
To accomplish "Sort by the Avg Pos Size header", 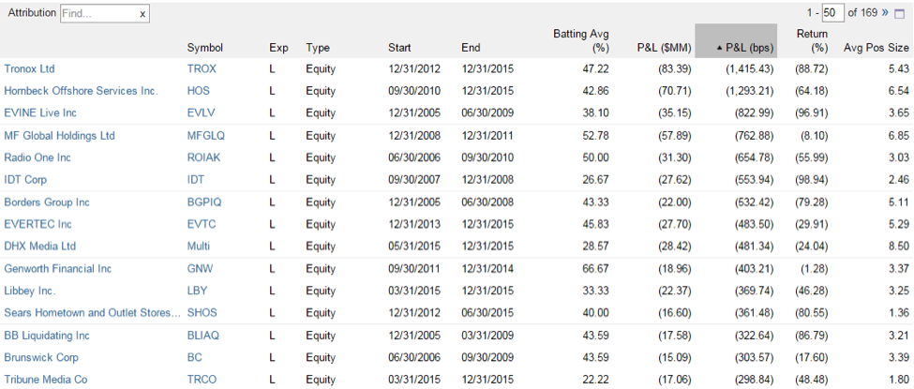I will coord(877,48).
